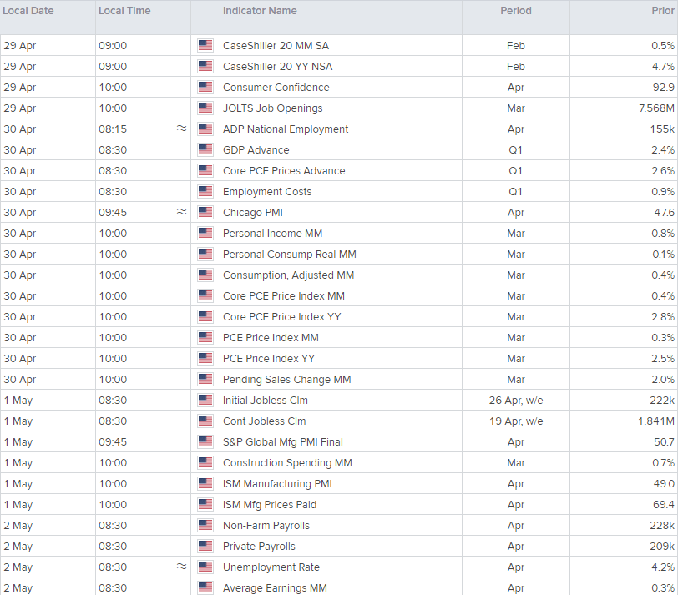Click the US flag beside Pending Sales Change MM
Viewport: 678px width, 595px height.
point(205,380)
